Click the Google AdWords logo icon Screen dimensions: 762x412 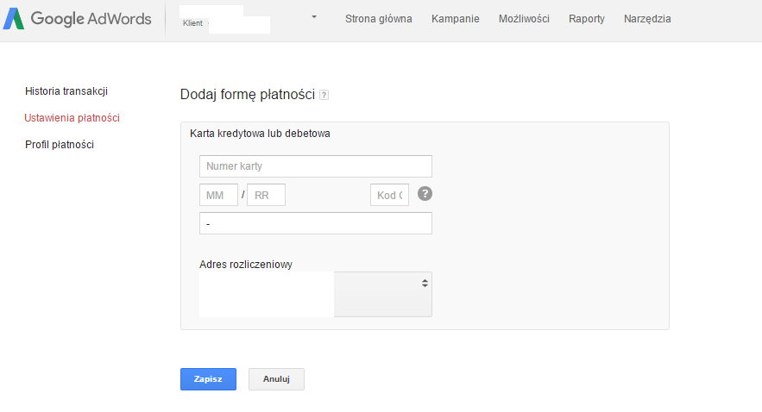(14, 19)
